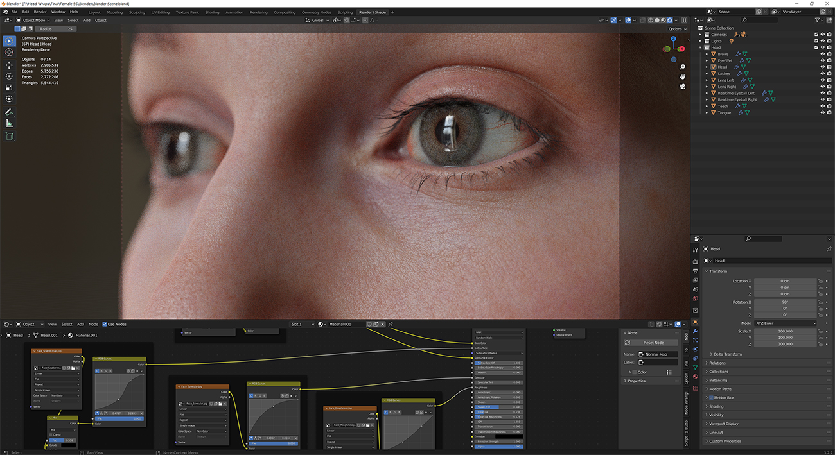Open the Render properties tab
Screen dimensions: 835x455
tap(695, 261)
